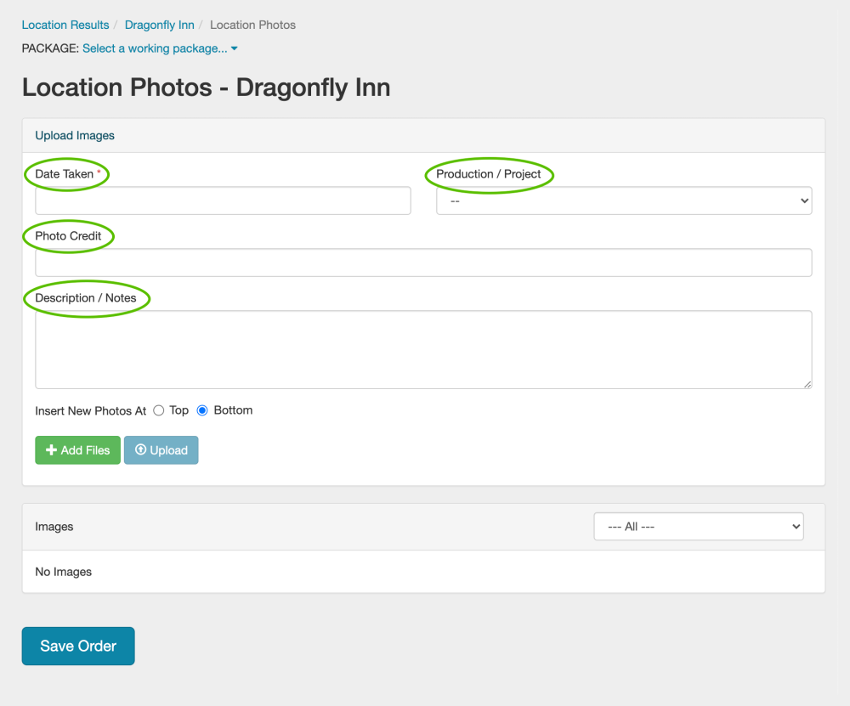Click the Location Photos breadcrumb text
Screen dimensions: 850x706
click(x=253, y=25)
